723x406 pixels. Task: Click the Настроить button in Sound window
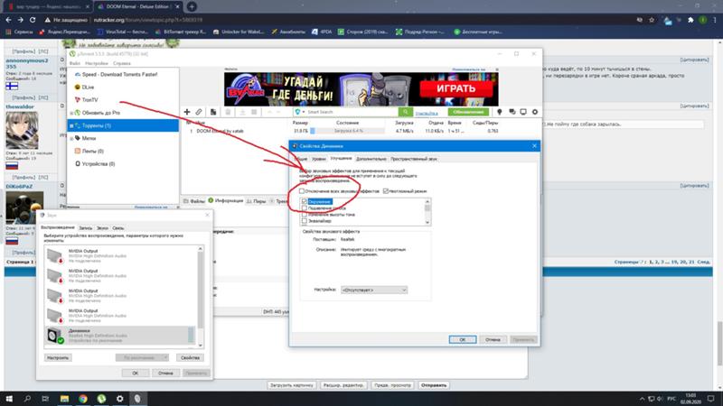[x=58, y=357]
